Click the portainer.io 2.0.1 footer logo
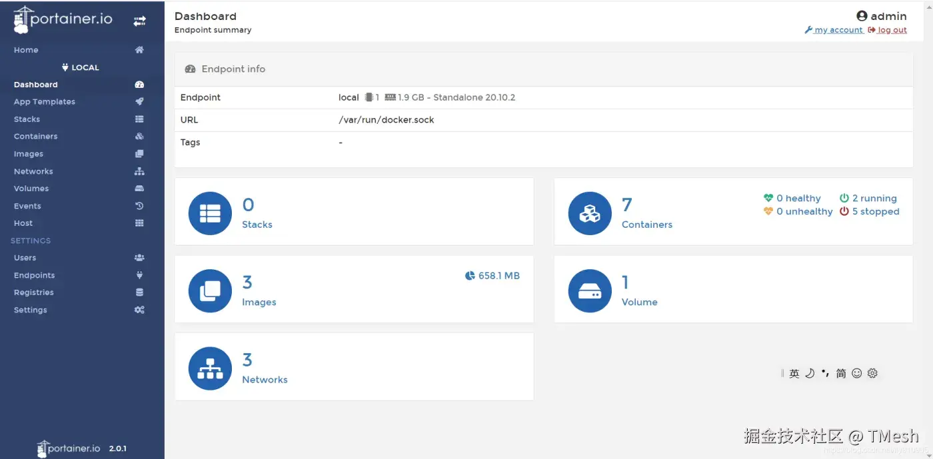The height and width of the screenshot is (459, 933). [x=82, y=448]
